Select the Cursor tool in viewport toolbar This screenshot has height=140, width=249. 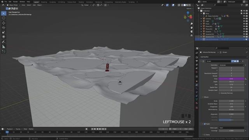[4, 18]
